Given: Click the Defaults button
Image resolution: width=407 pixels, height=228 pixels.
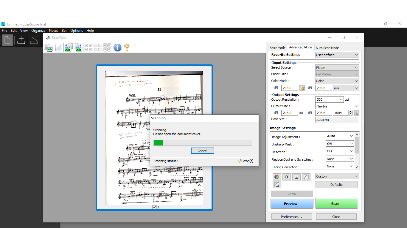Looking at the screenshot, I should [337, 185].
